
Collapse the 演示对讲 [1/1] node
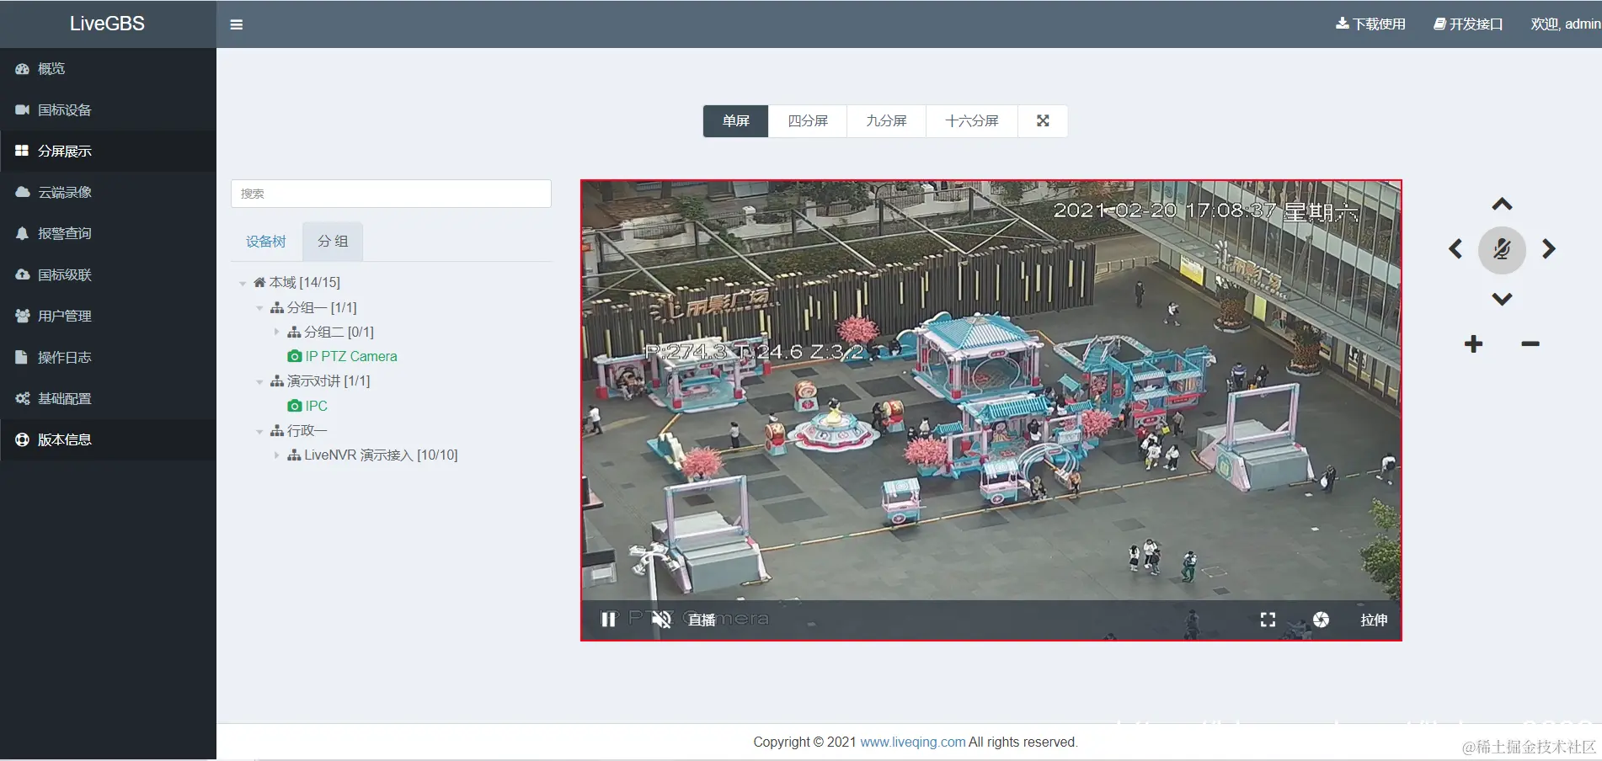pyautogui.click(x=259, y=382)
